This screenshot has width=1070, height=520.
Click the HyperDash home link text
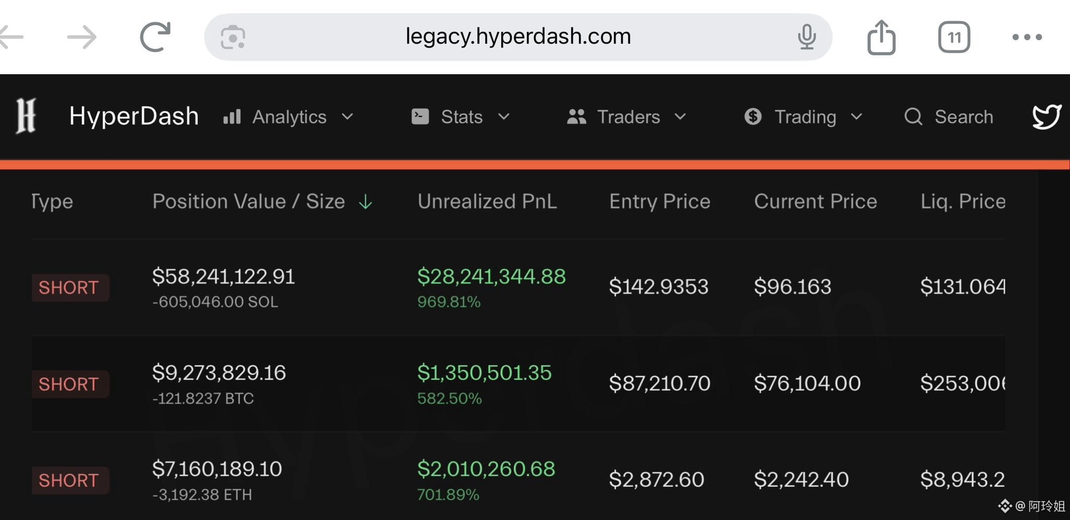point(134,116)
